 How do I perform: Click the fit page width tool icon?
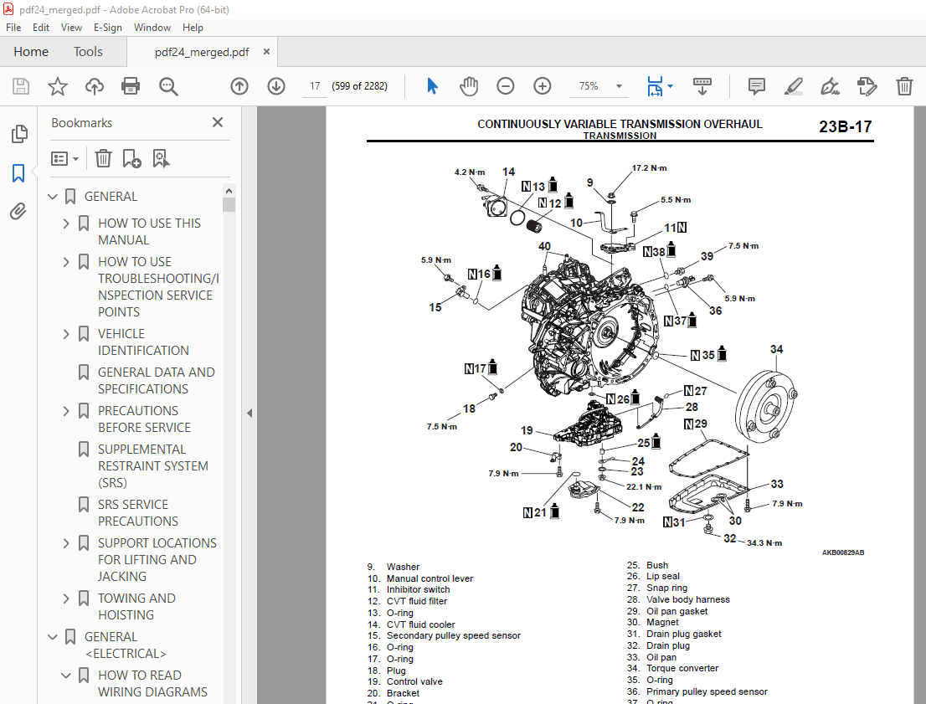[655, 86]
